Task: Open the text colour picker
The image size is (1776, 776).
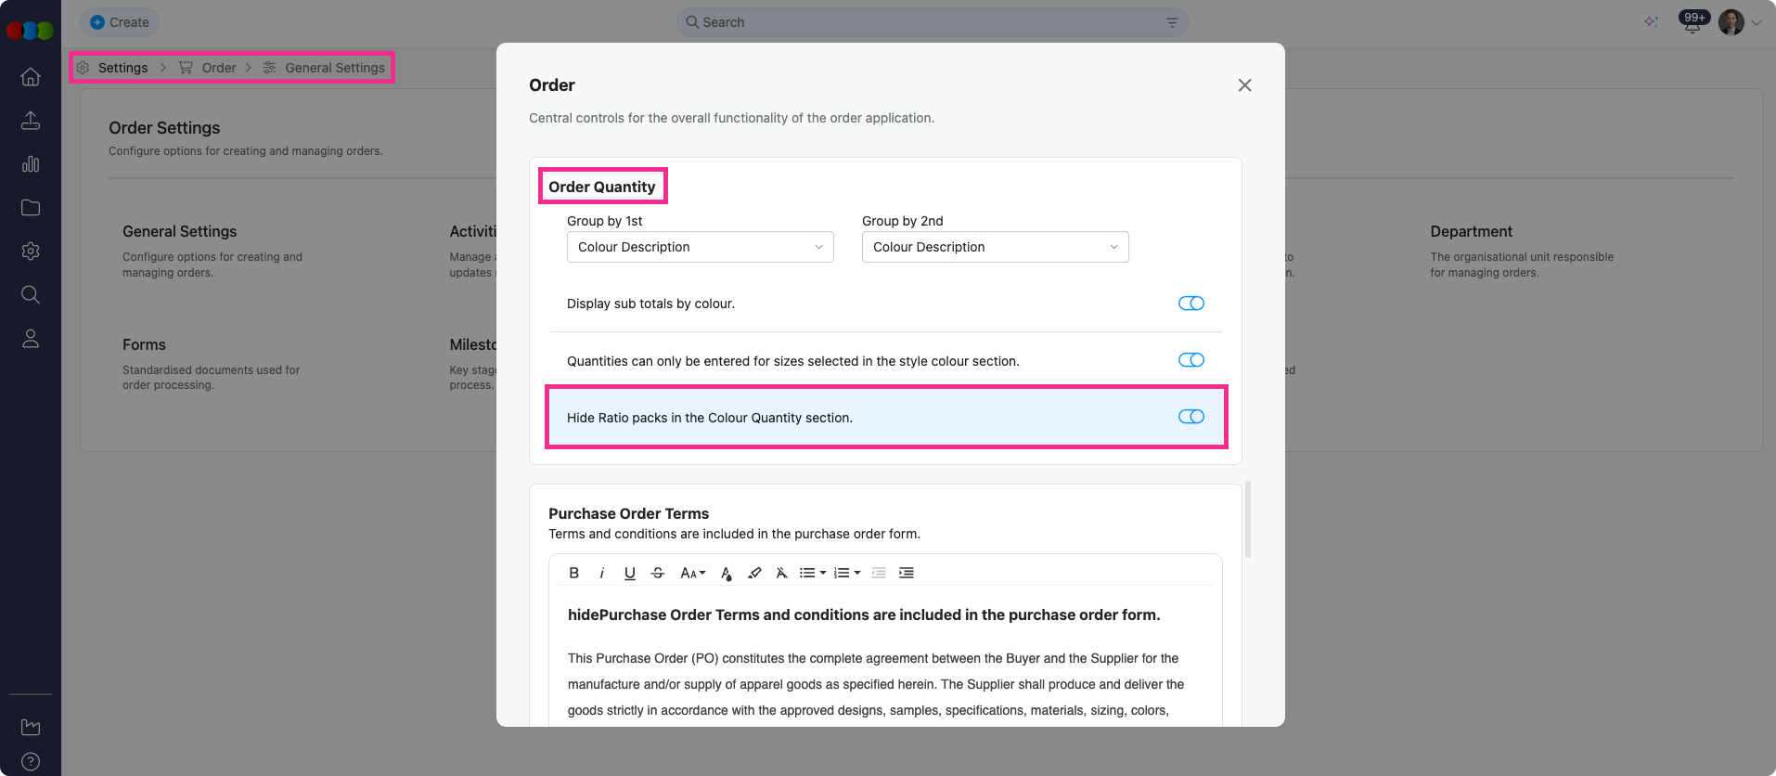Action: tap(727, 573)
